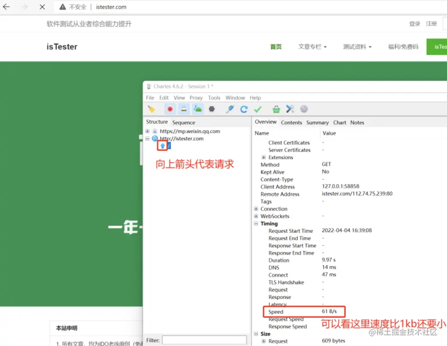
Task: Toggle SSL Proxying padlock icon
Action: 184,109
